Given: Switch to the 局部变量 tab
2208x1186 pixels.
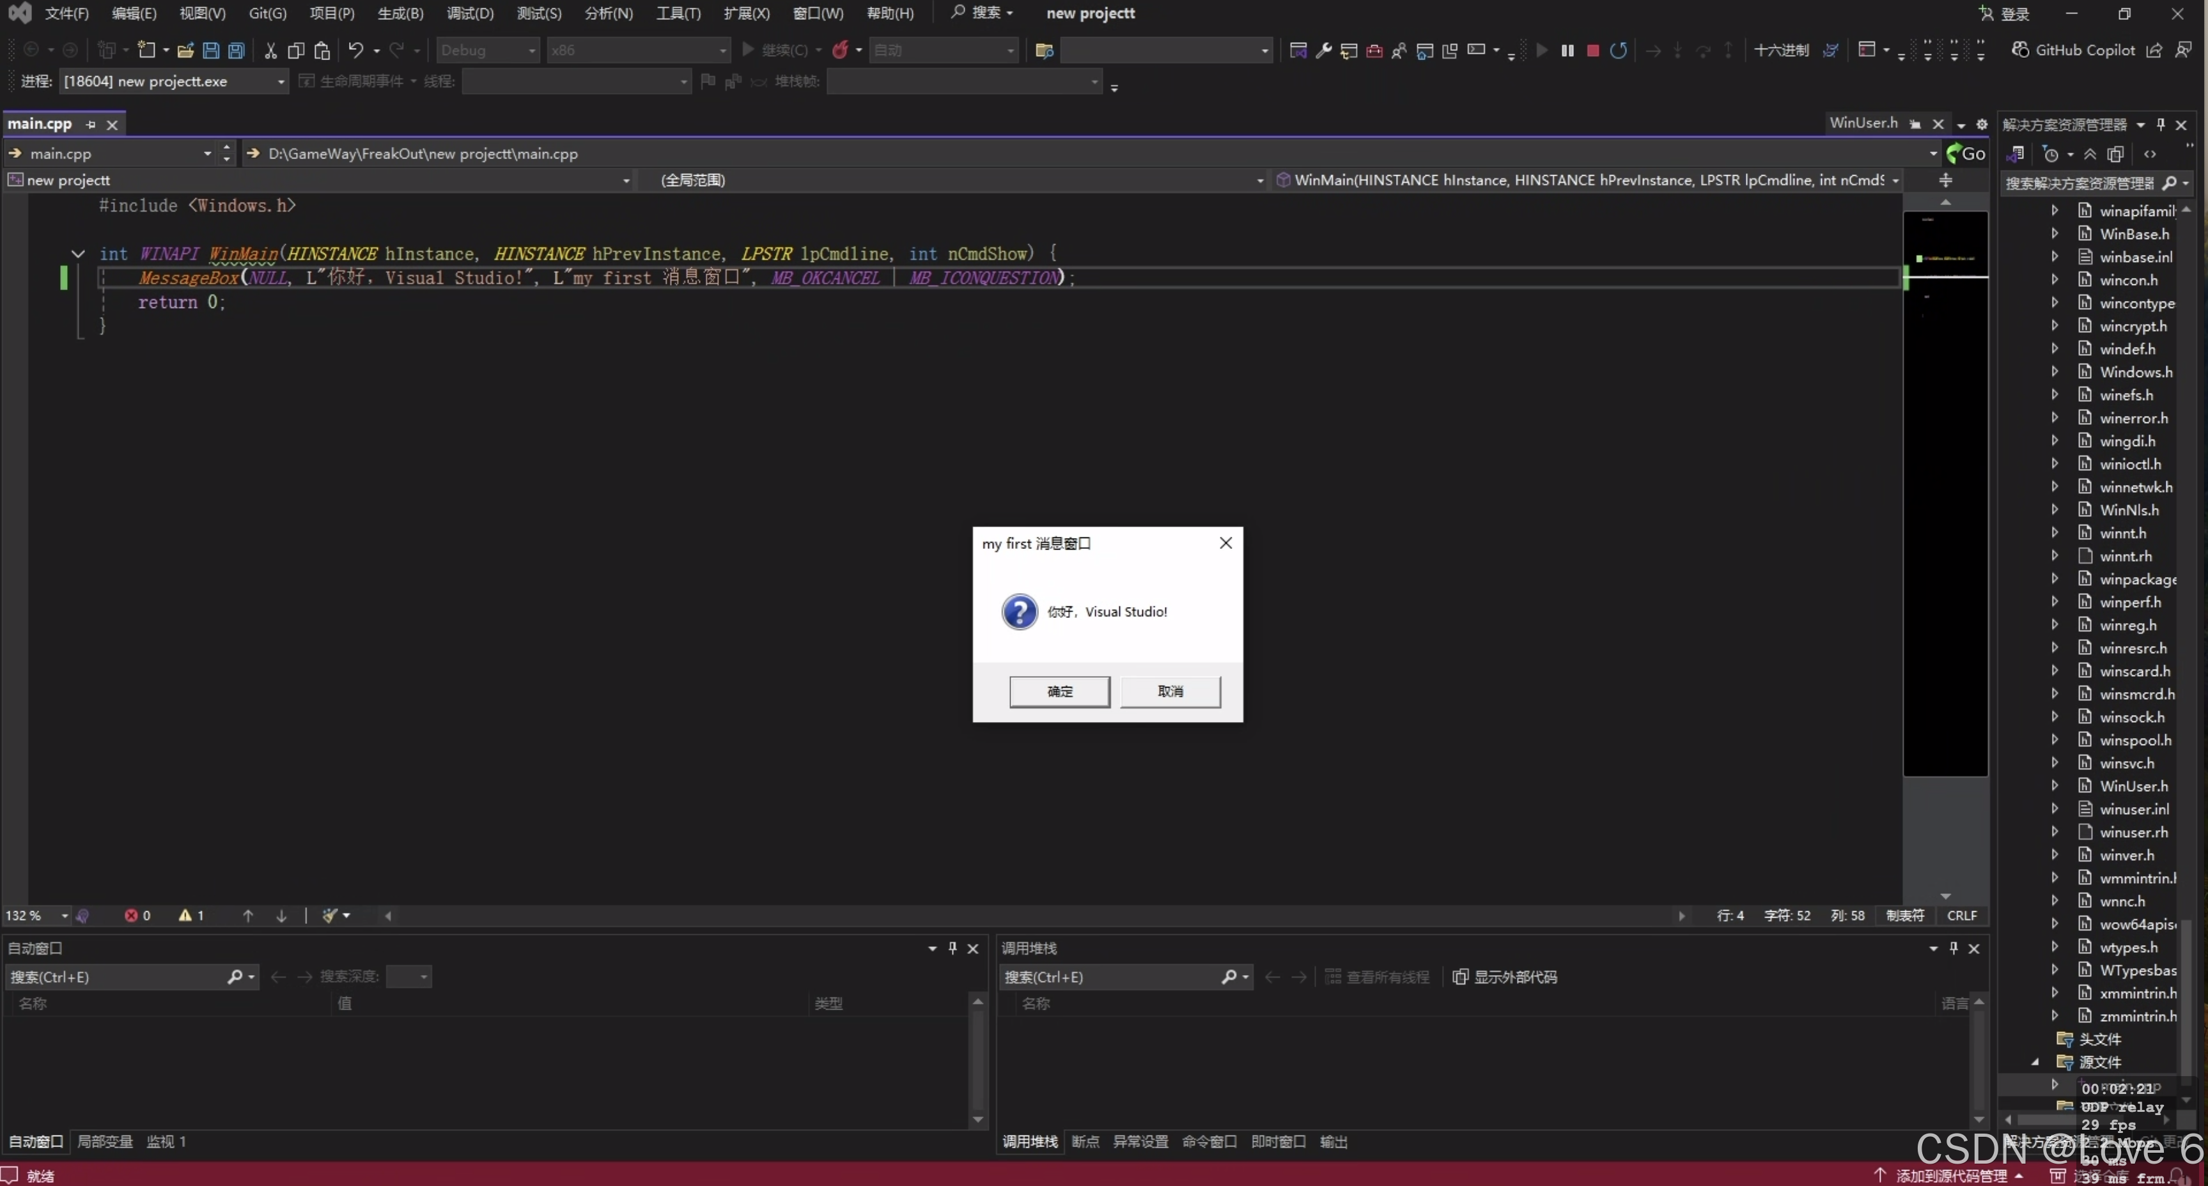Looking at the screenshot, I should 105,1141.
